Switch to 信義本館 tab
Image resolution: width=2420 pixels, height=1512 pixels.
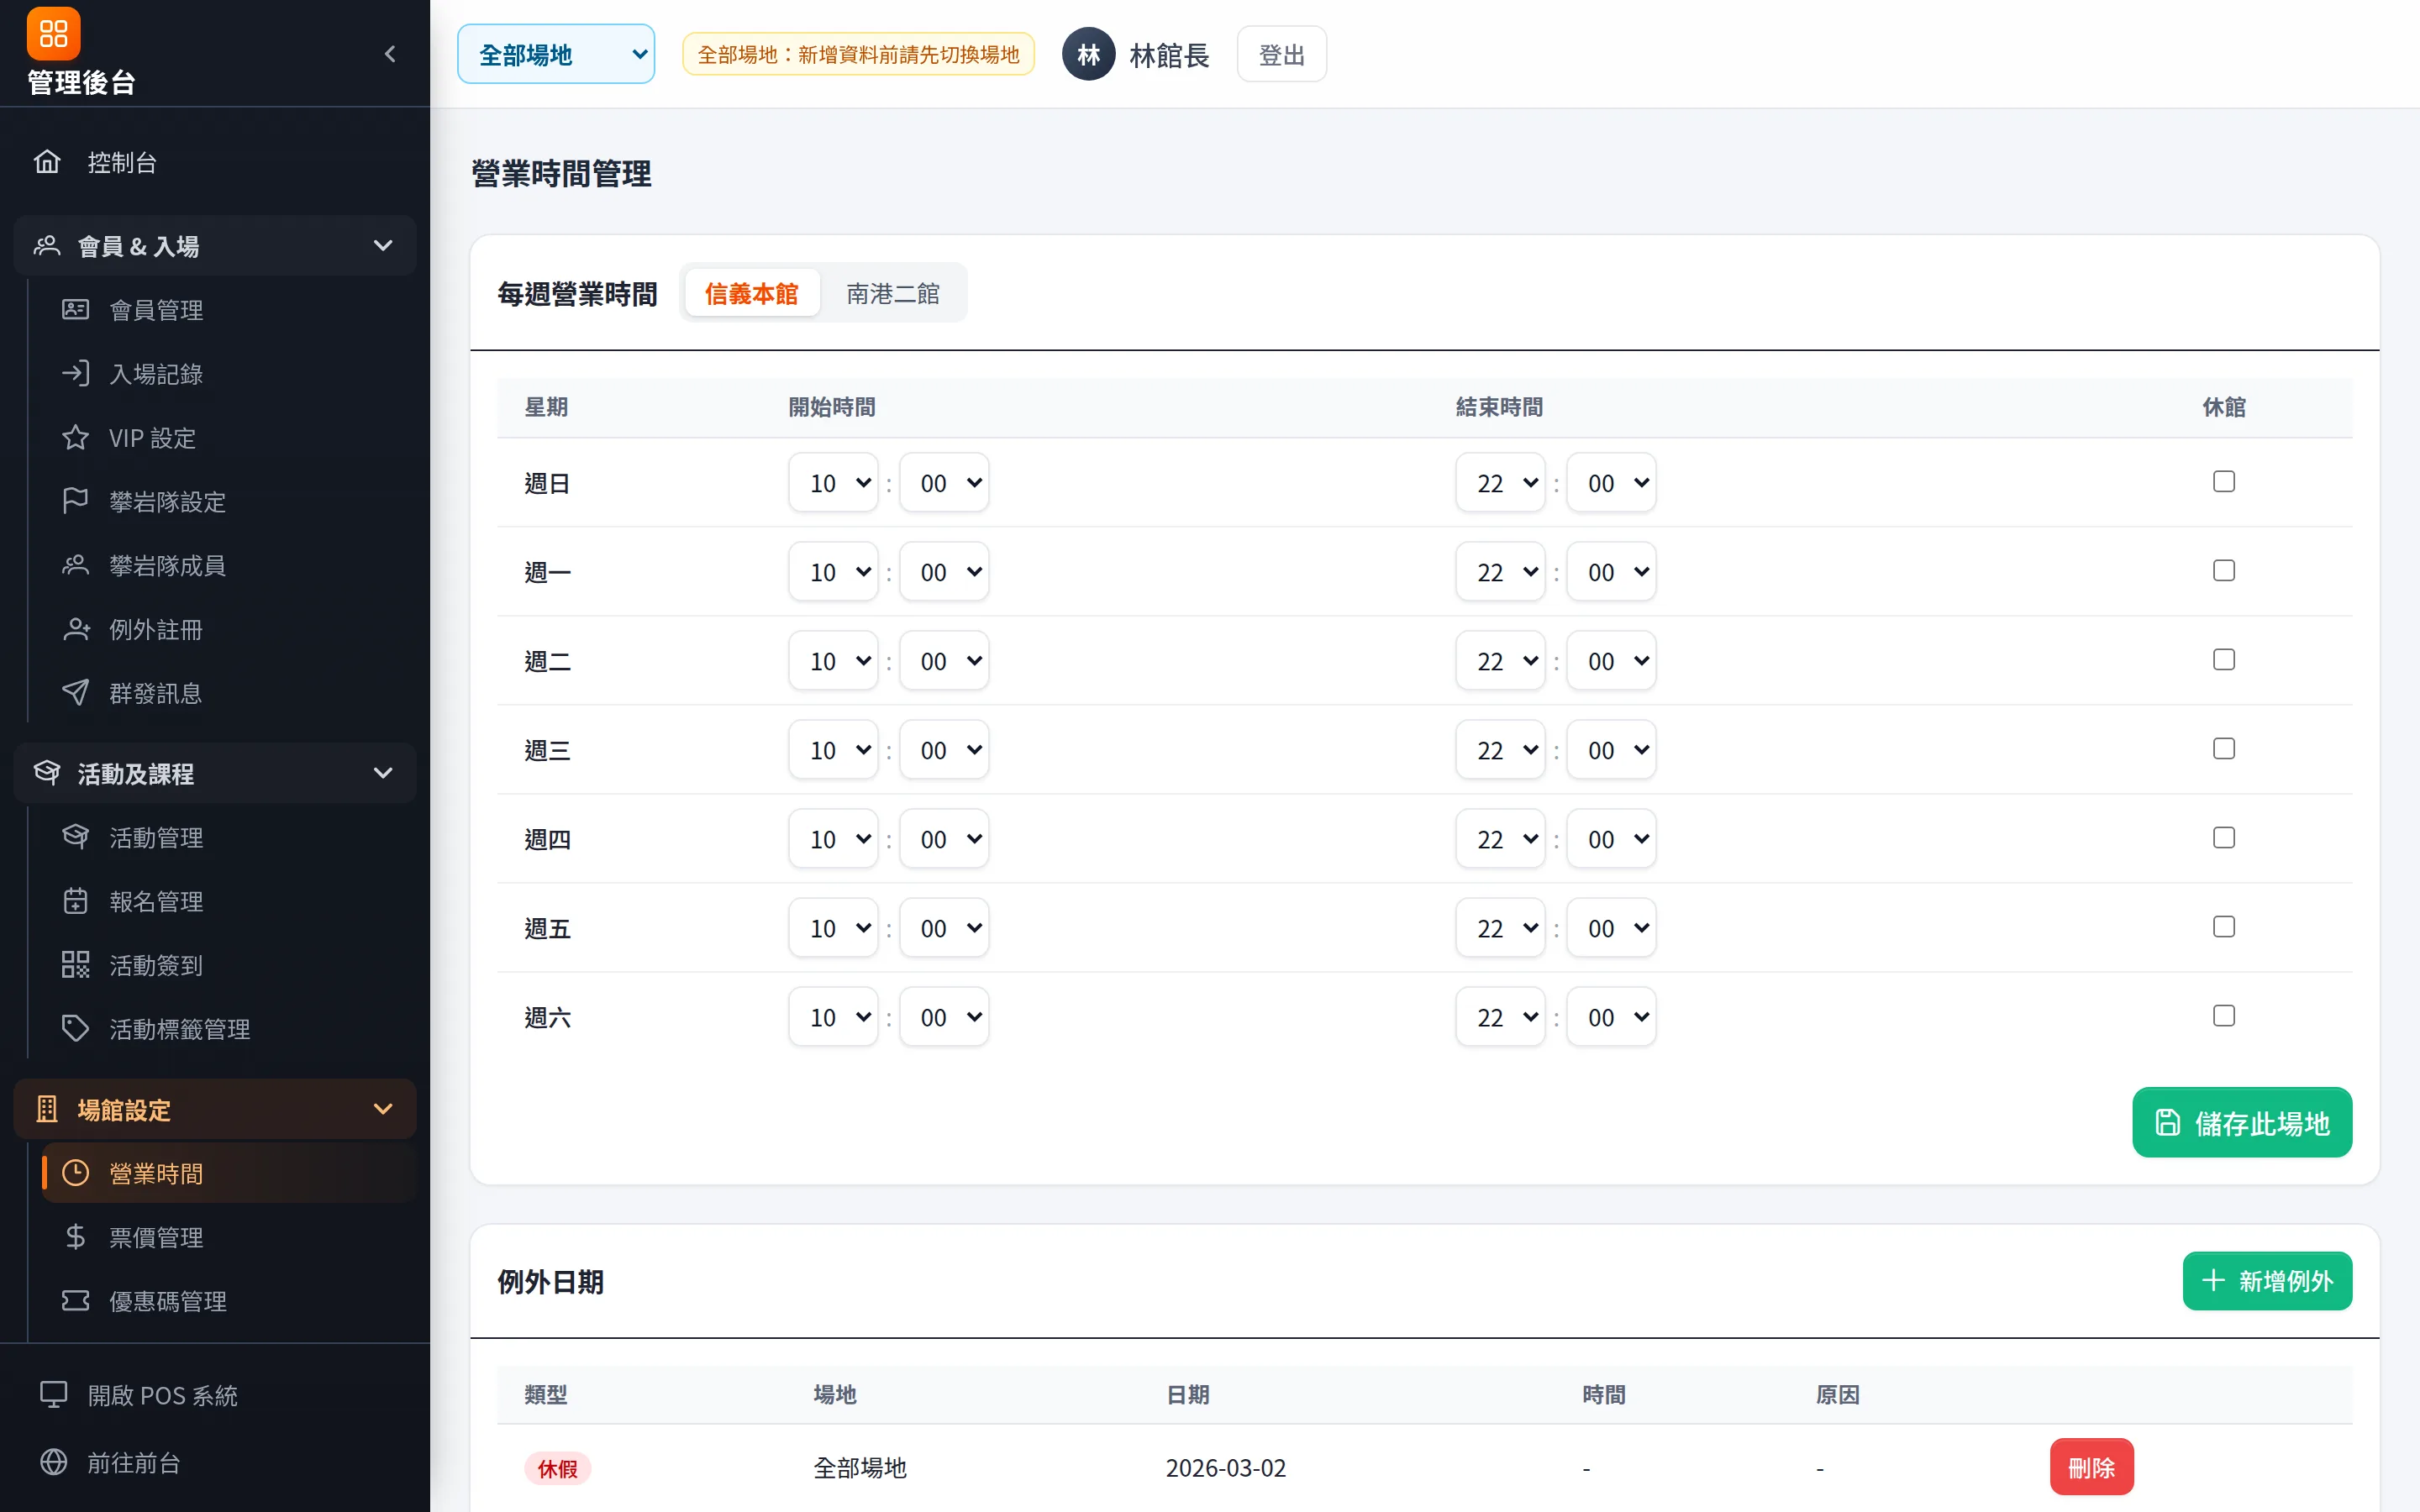751,293
